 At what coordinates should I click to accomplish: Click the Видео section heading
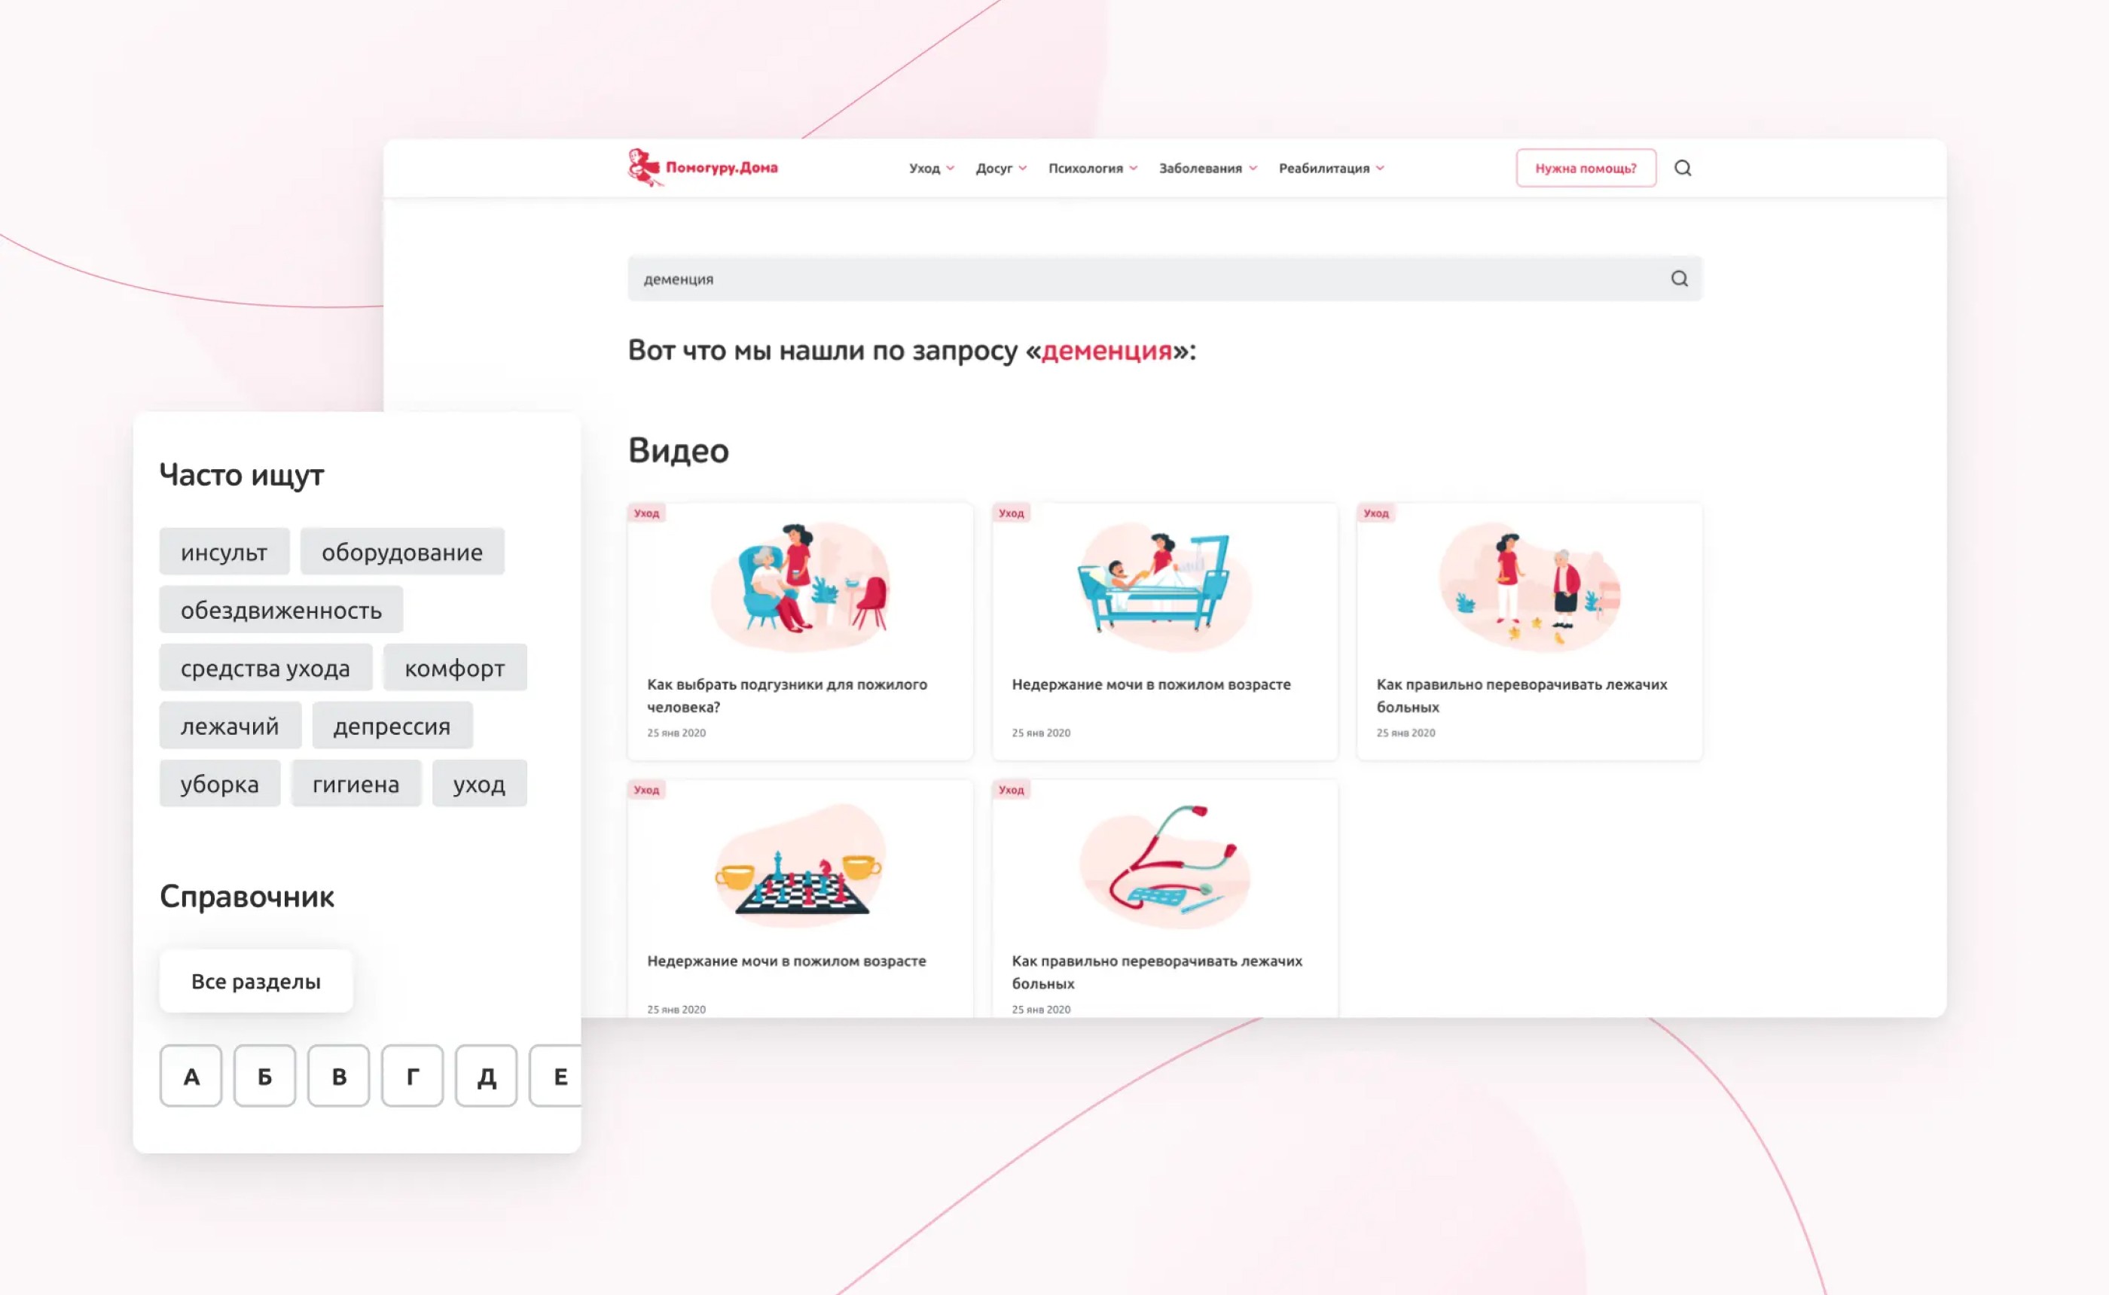[679, 450]
